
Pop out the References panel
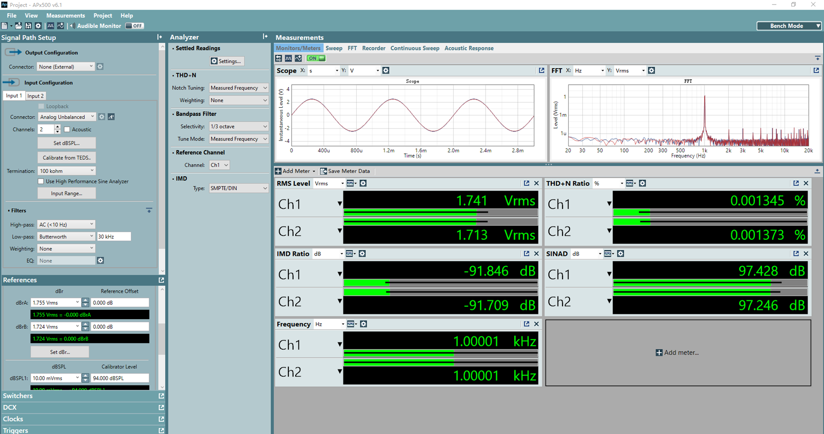pyautogui.click(x=161, y=280)
